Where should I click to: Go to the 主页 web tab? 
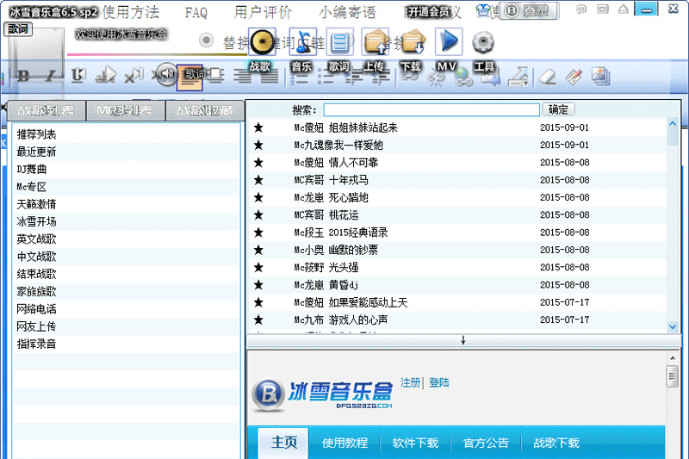tap(283, 443)
